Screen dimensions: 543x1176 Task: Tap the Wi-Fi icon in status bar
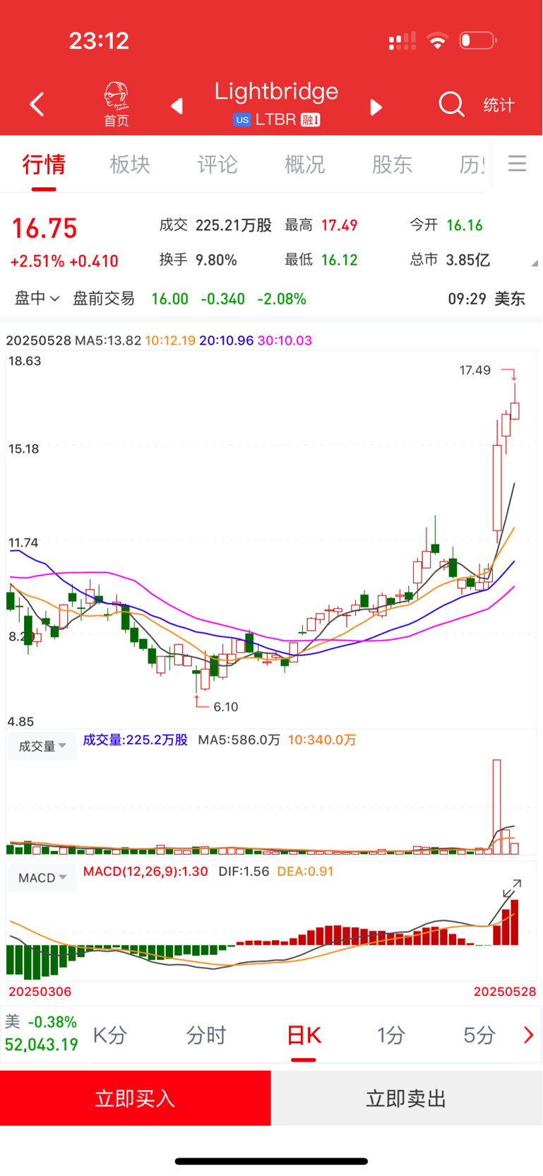[438, 40]
